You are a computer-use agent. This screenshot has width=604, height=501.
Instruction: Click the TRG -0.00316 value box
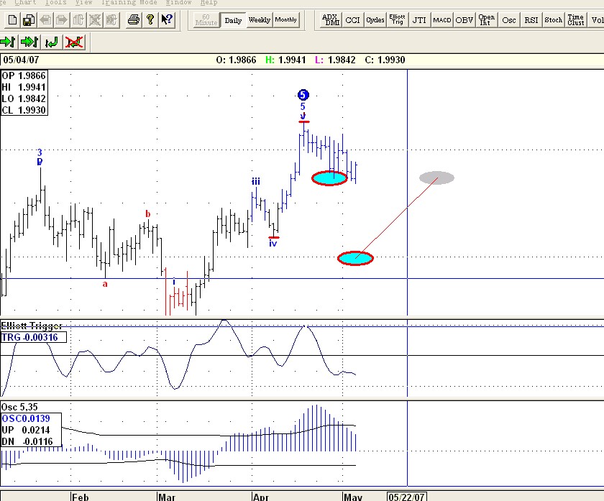(34, 337)
